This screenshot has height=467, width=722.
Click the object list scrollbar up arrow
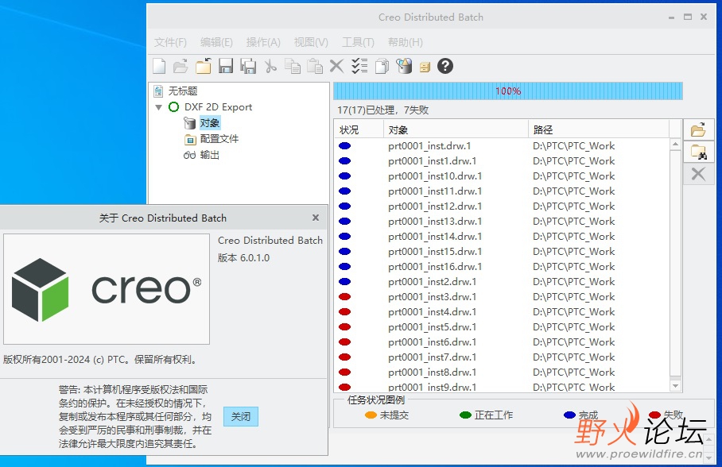(675, 144)
